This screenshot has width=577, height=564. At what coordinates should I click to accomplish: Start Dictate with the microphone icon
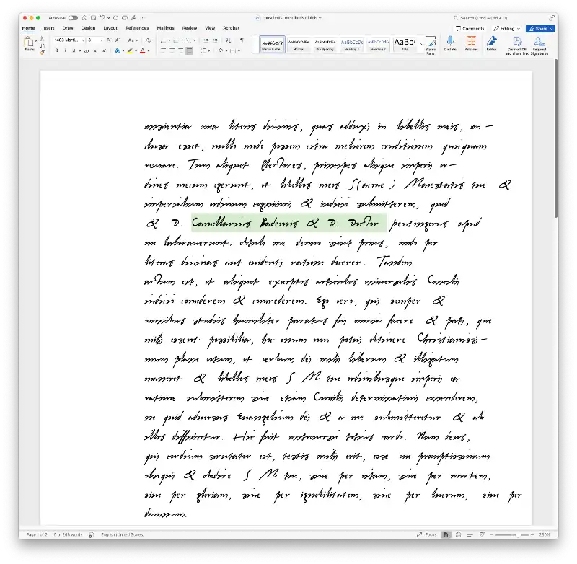click(449, 43)
